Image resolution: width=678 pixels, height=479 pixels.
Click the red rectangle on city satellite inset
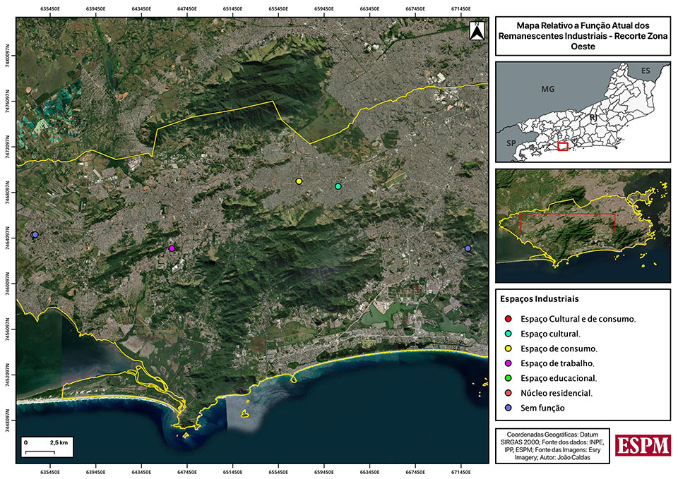[567, 223]
